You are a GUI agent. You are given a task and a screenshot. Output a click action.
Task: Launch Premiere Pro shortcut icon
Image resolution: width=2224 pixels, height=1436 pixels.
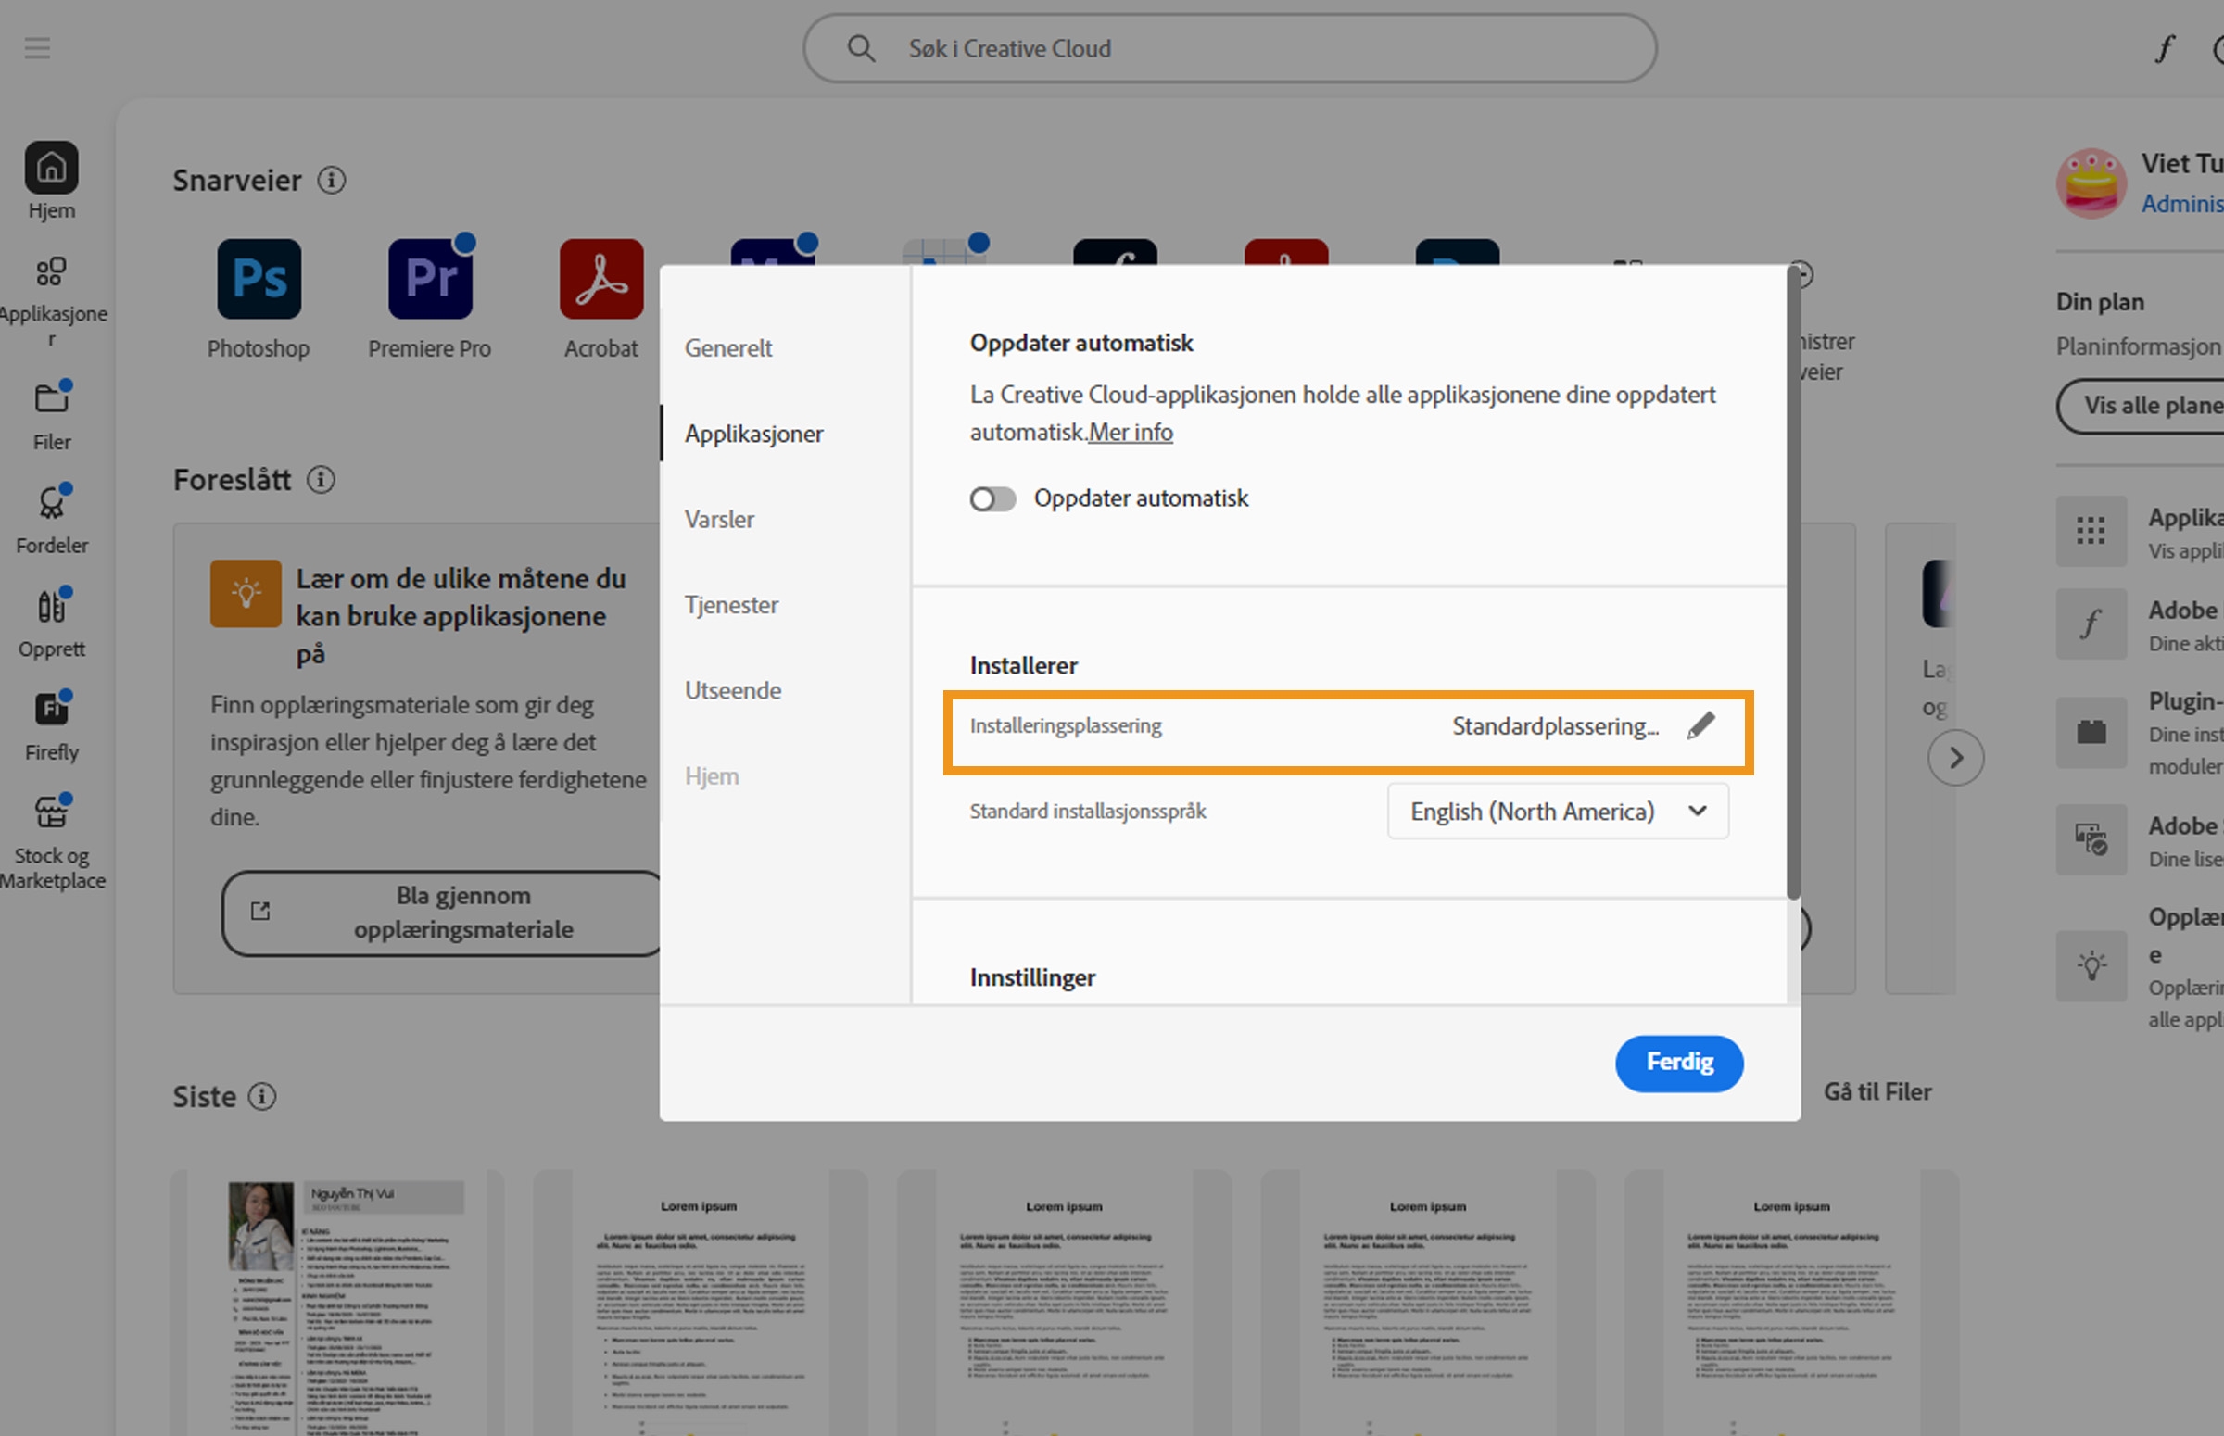430,278
